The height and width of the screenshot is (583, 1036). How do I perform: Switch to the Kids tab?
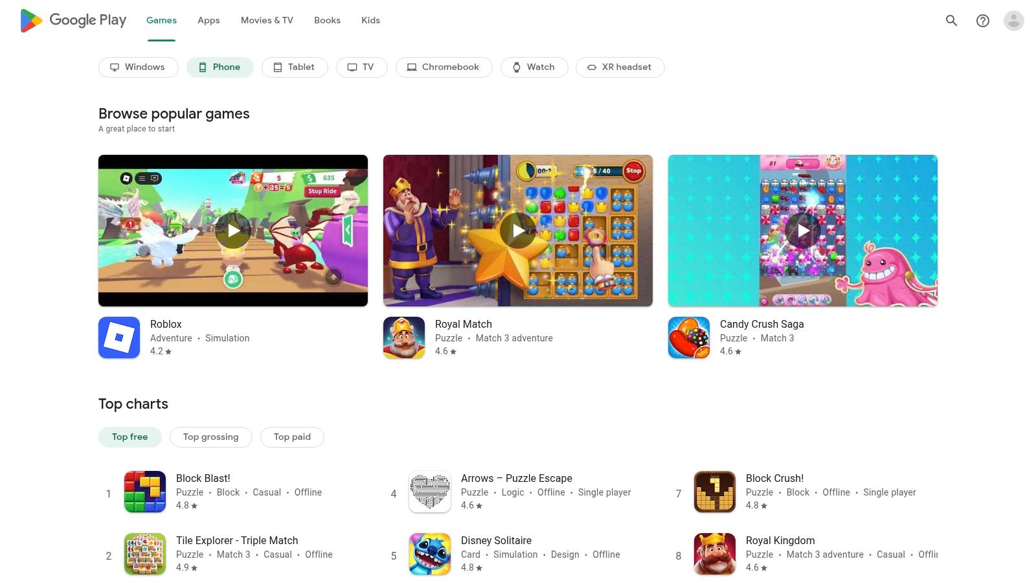370,21
